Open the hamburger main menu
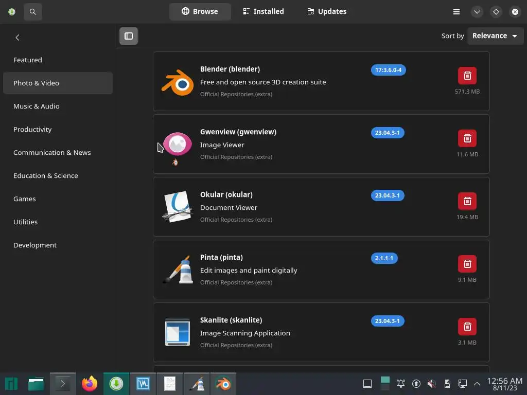This screenshot has width=527, height=395. click(456, 12)
